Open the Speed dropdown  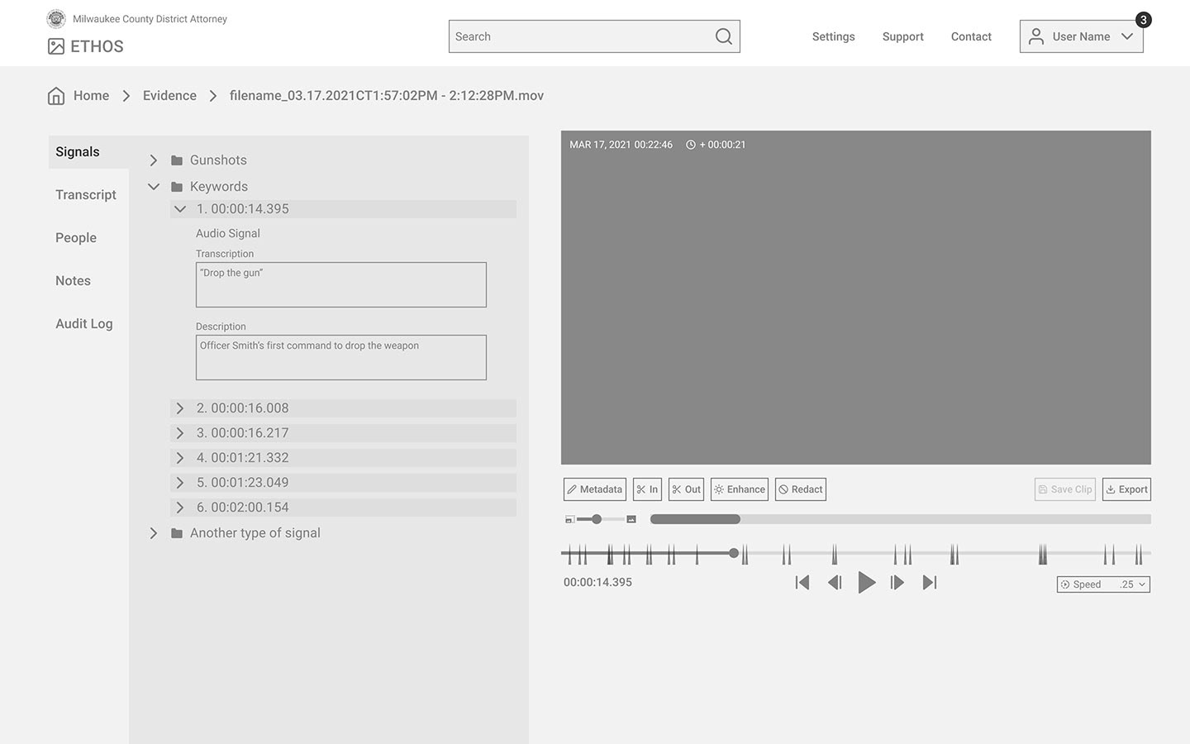pyautogui.click(x=1103, y=584)
